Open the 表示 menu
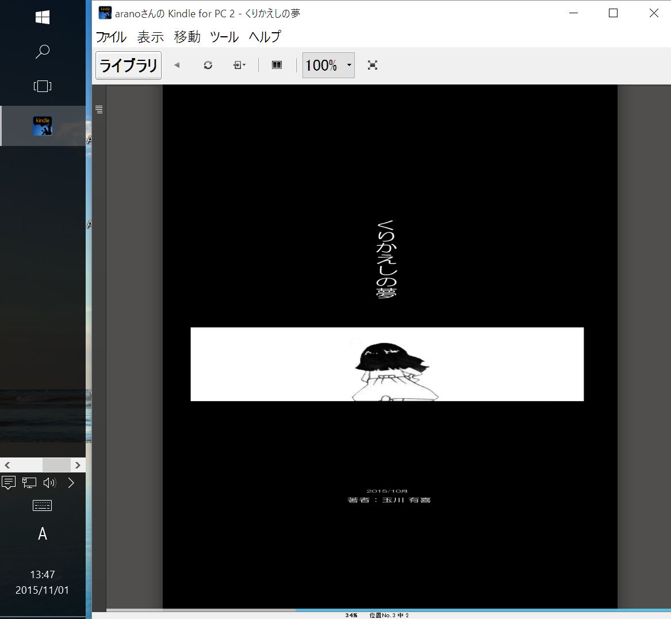The height and width of the screenshot is (619, 671). (x=151, y=37)
